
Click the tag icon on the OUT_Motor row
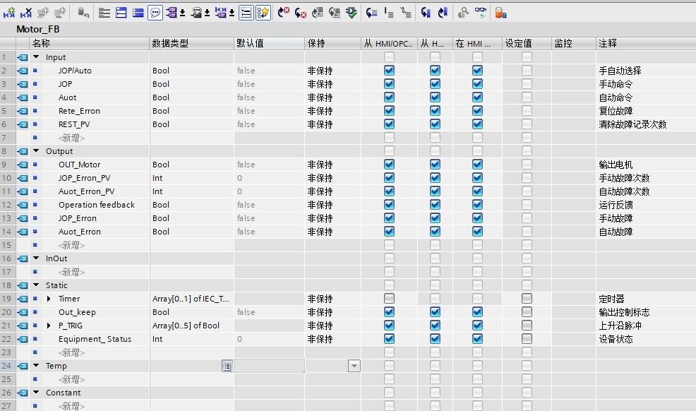tap(22, 165)
